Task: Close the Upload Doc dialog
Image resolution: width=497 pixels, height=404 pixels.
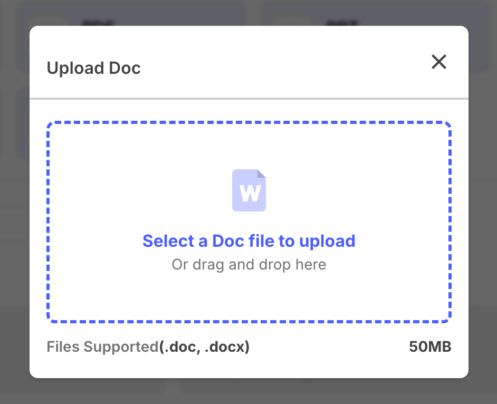Action: pyautogui.click(x=439, y=62)
